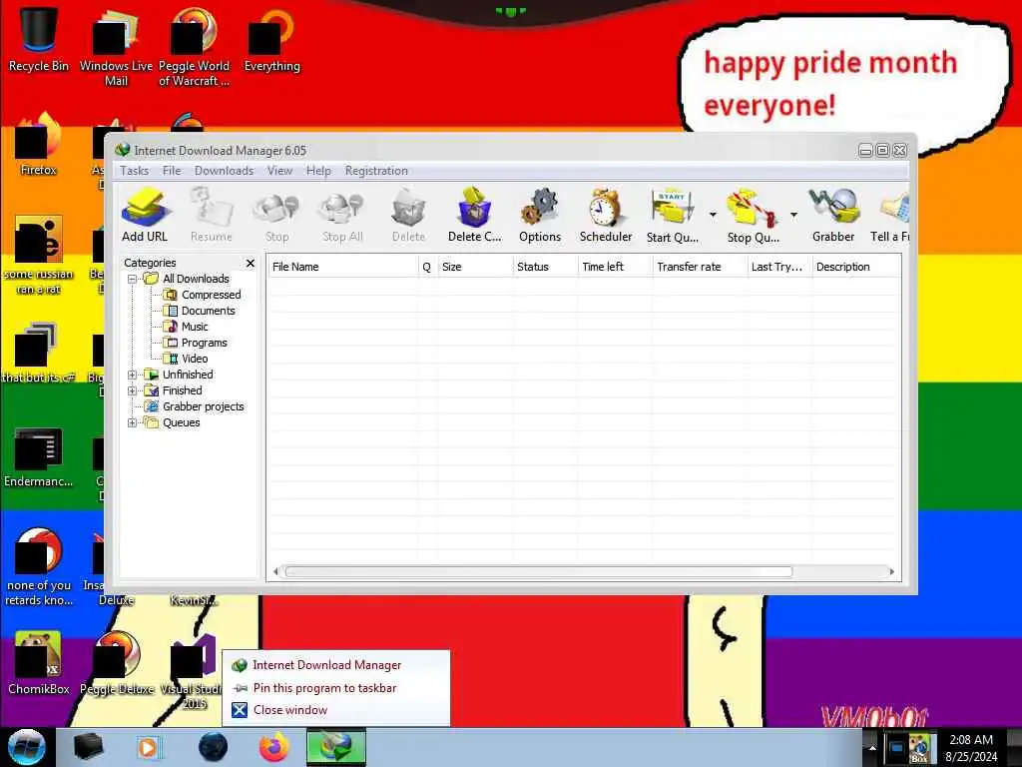
Task: Click the Delete Completed toolbar icon
Action: coord(474,215)
